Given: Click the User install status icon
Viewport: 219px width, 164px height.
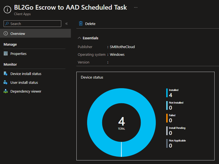Looking at the screenshot, I should (5, 82).
